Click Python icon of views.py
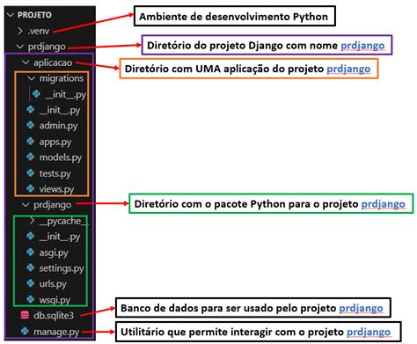This screenshot has height=344, width=417. tap(31, 188)
